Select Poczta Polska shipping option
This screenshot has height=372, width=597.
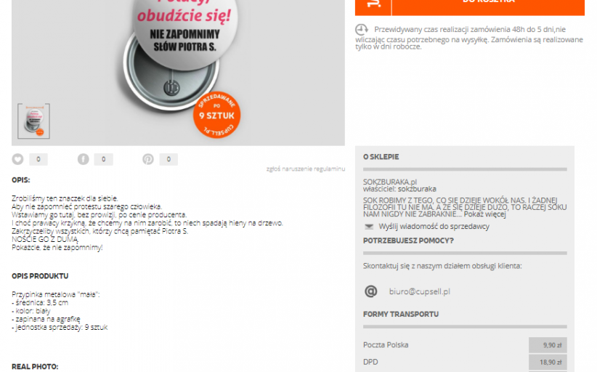(x=465, y=345)
